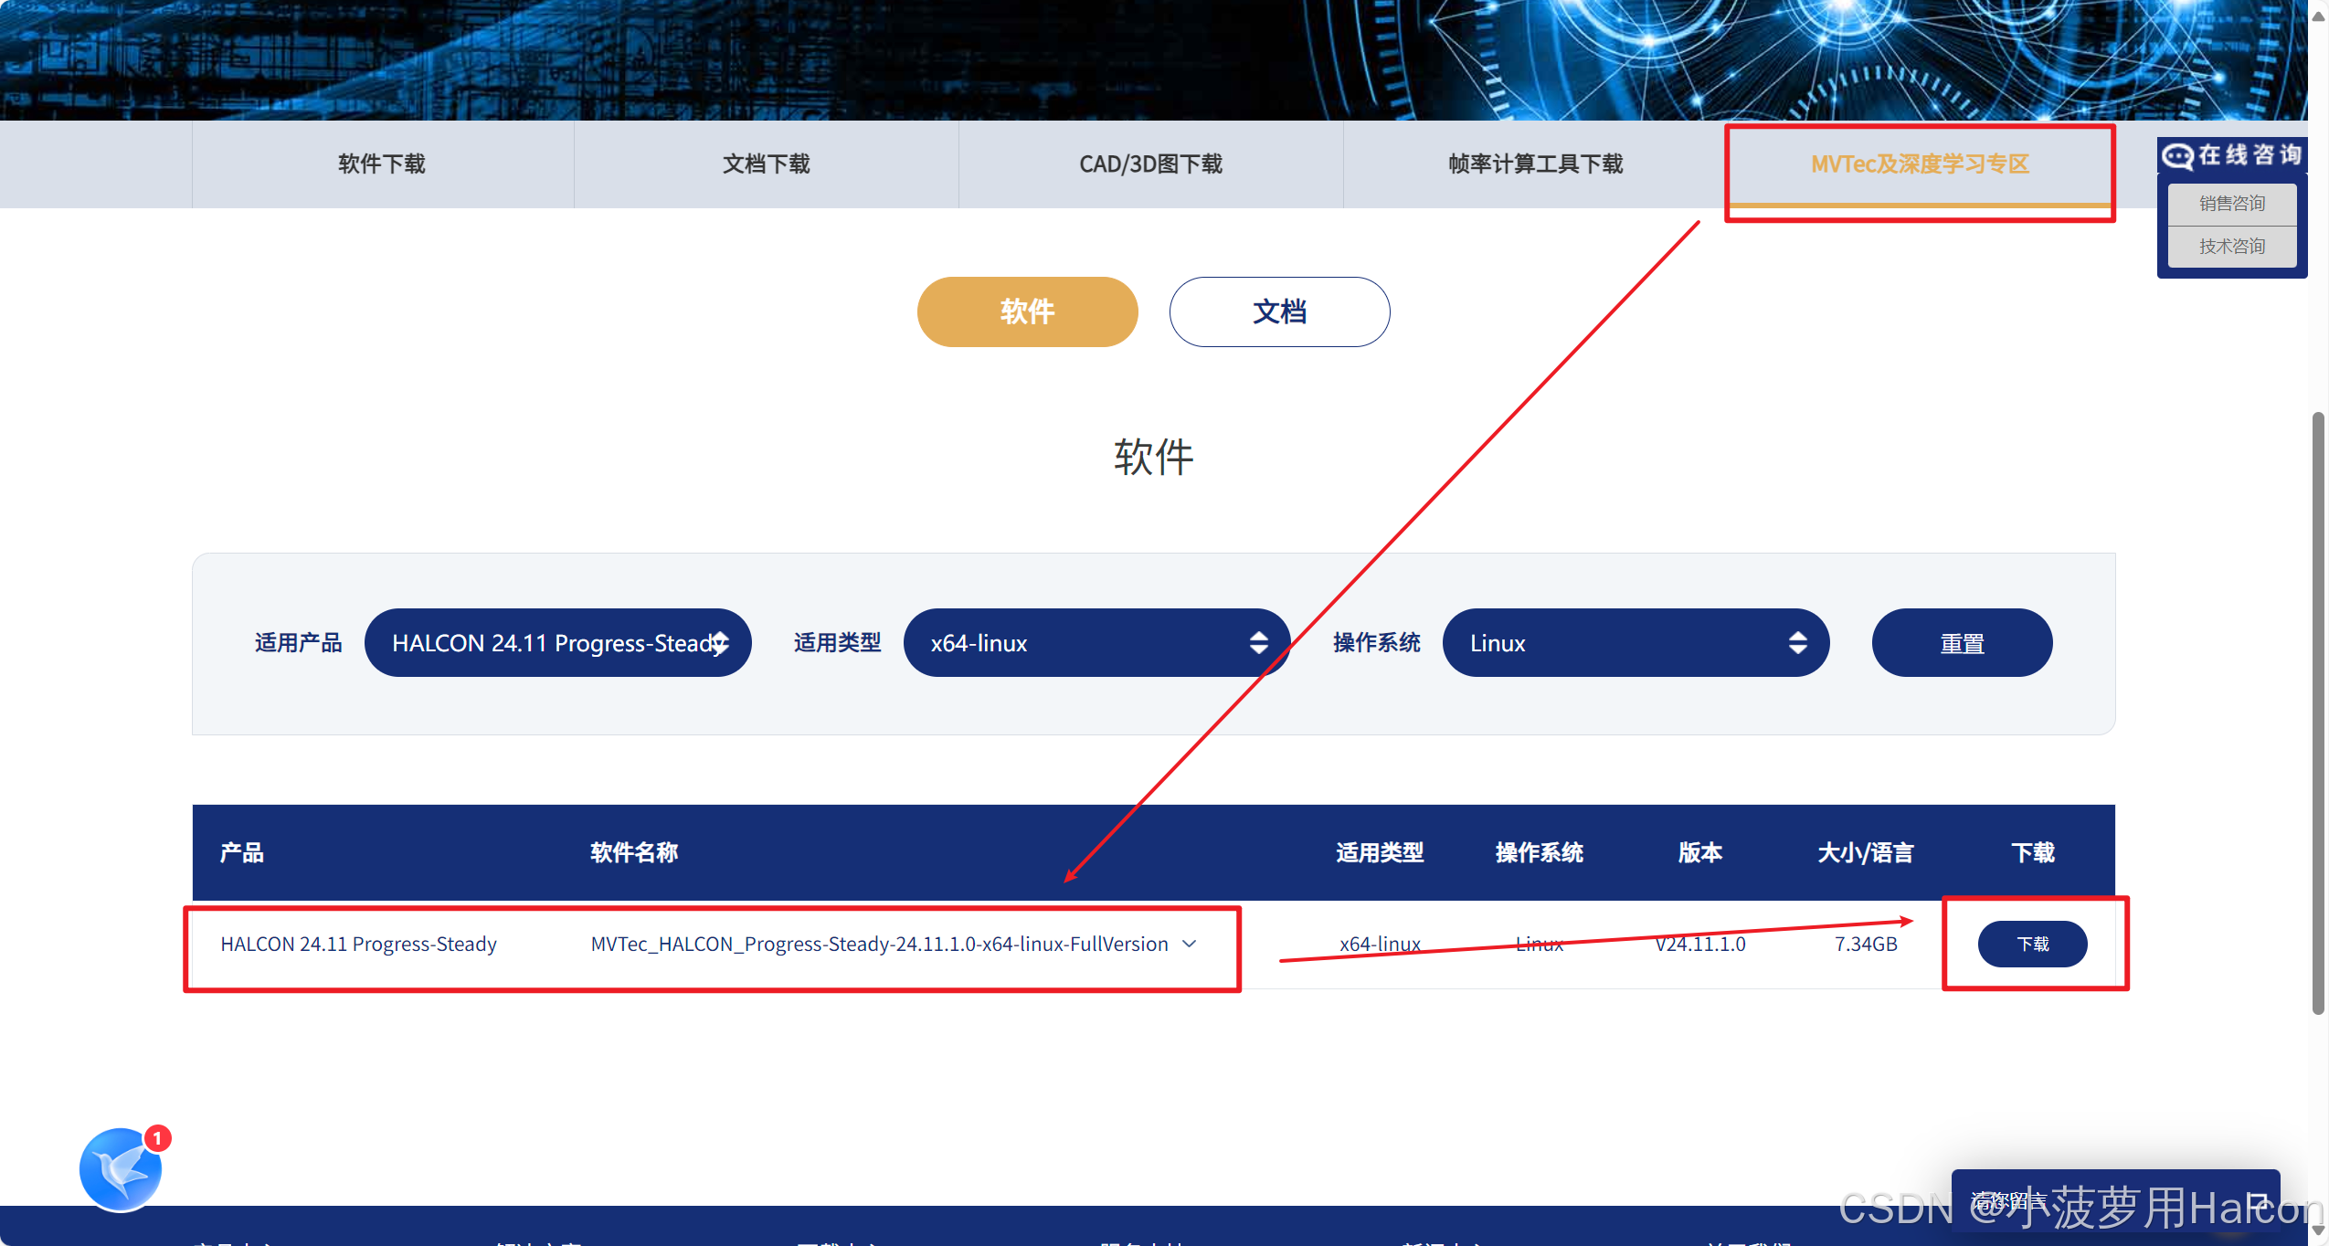
Task: Click the page scrollbar's down arrow
Action: click(2318, 1230)
